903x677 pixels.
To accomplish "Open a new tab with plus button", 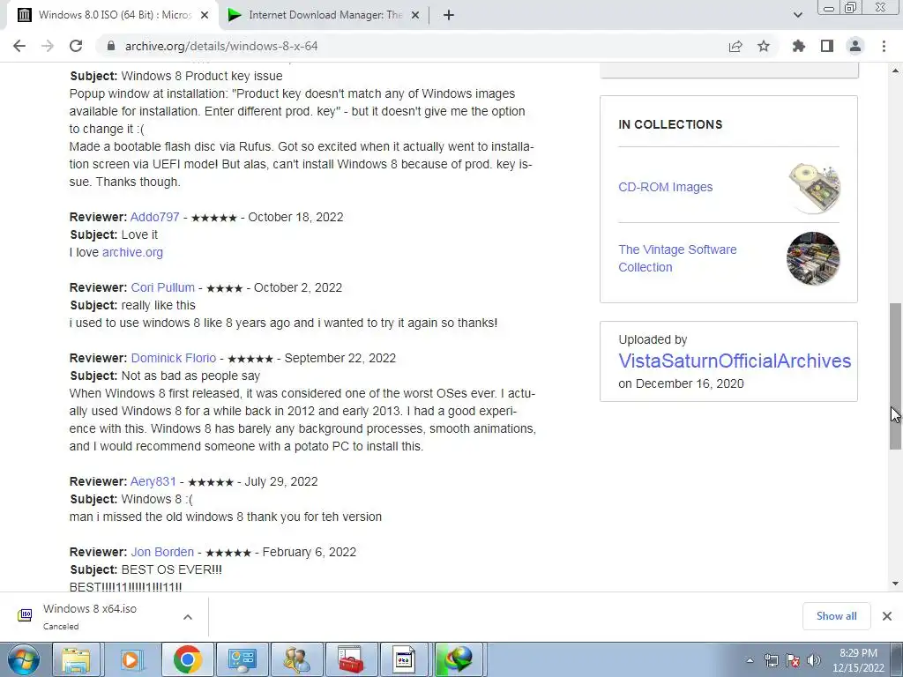I will click(x=449, y=15).
